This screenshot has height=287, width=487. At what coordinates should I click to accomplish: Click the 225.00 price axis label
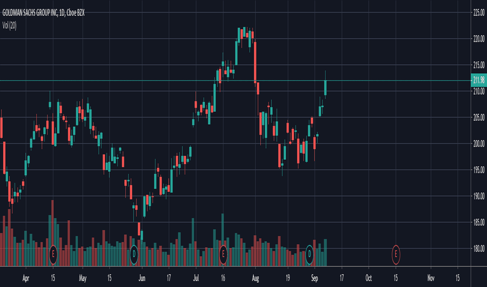pyautogui.click(x=479, y=13)
